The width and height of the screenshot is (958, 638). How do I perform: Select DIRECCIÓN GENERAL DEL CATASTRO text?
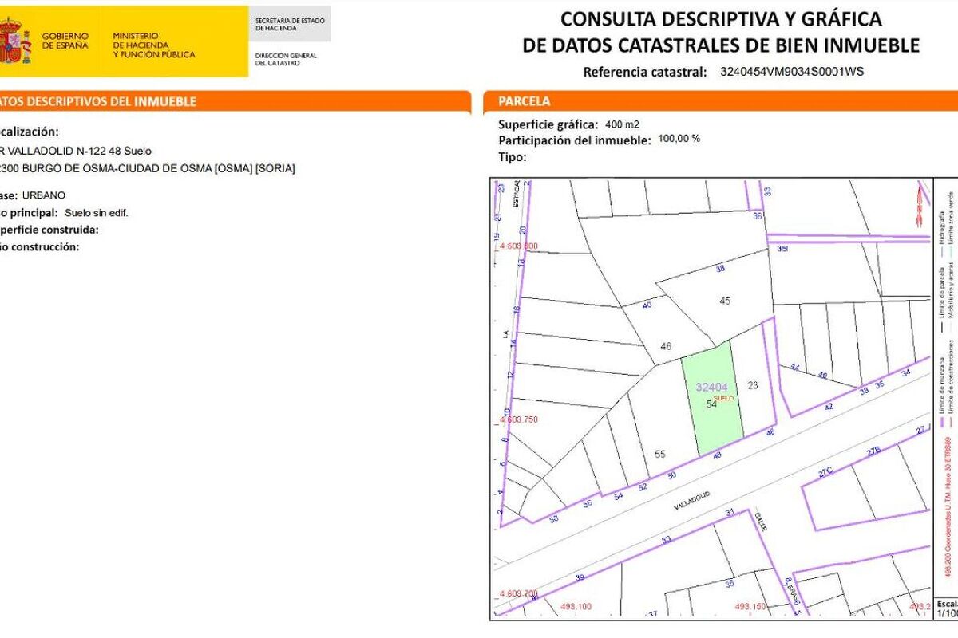[286, 60]
